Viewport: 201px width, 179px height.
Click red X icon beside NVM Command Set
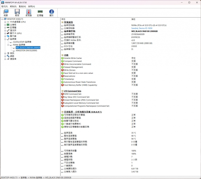63,94
